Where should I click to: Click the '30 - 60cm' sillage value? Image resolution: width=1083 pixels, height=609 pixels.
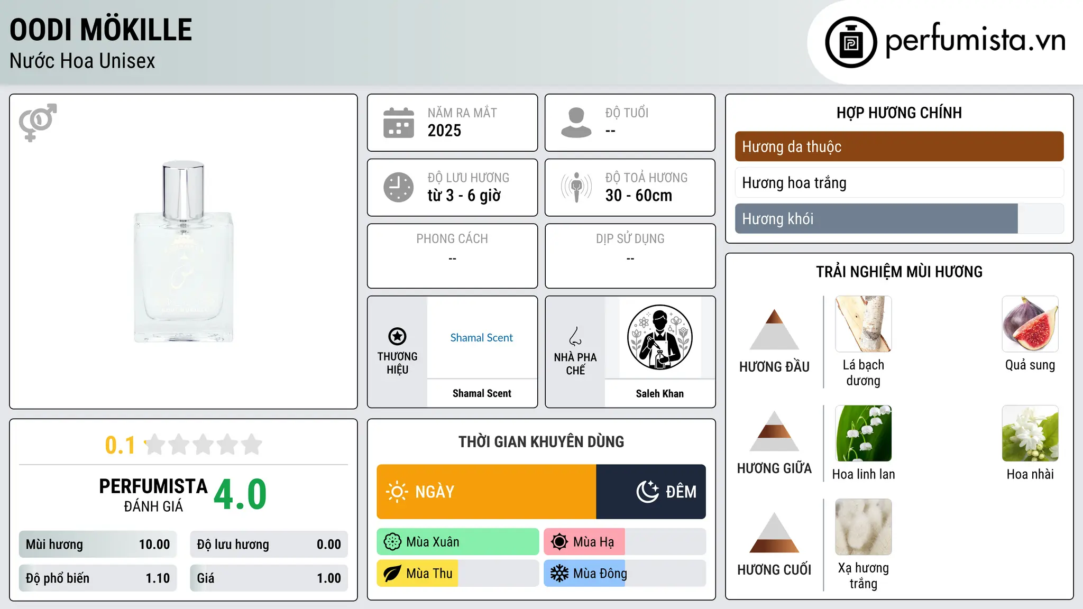click(x=639, y=196)
